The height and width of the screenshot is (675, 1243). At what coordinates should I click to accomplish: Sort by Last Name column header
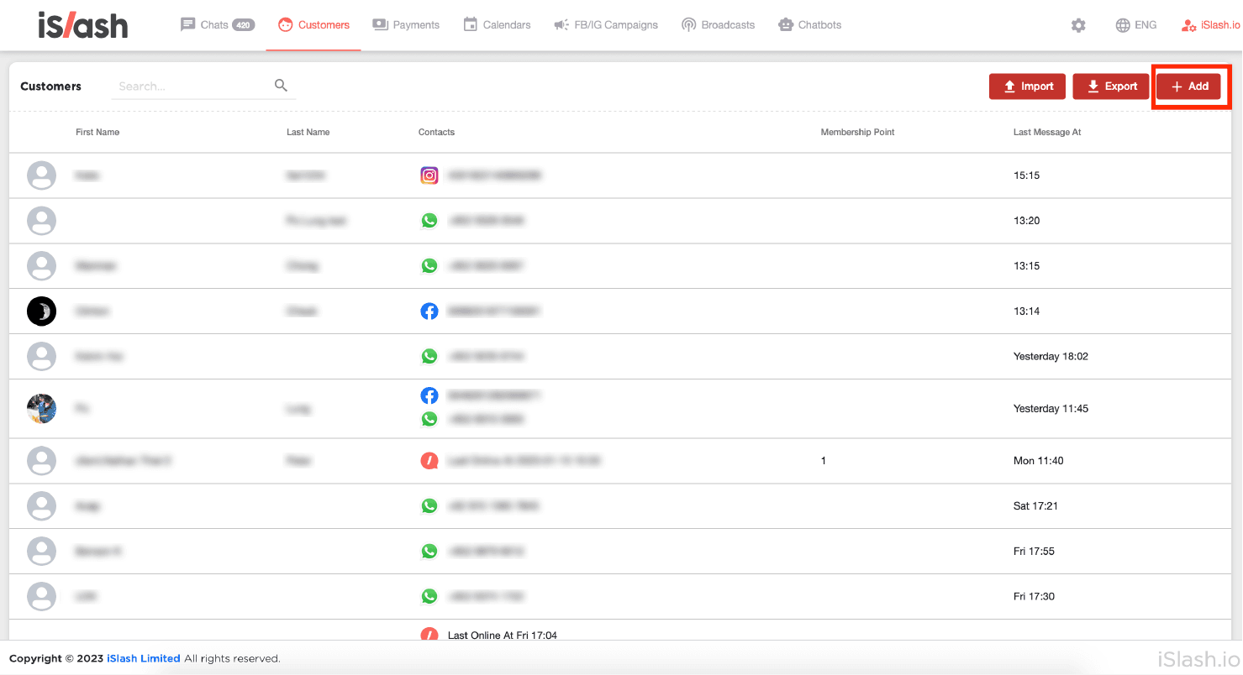(308, 132)
